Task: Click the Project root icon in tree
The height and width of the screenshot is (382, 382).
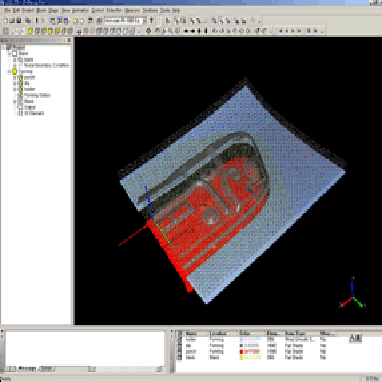Action: 10,47
